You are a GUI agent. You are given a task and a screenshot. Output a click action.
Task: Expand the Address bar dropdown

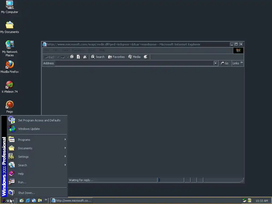pos(215,63)
